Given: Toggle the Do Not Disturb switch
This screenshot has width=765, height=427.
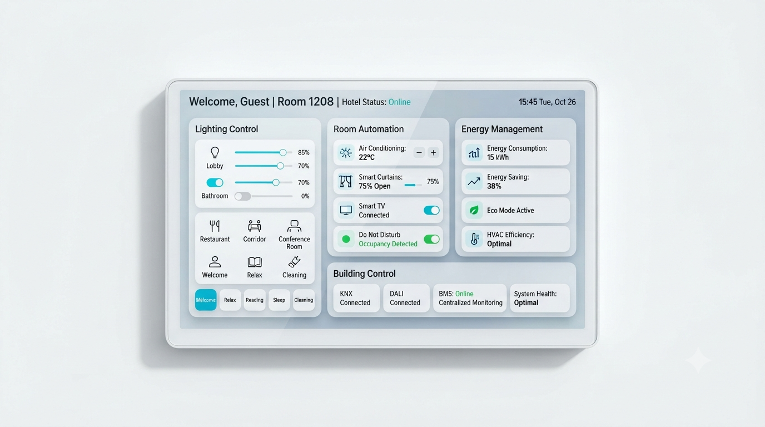Looking at the screenshot, I should [x=431, y=239].
